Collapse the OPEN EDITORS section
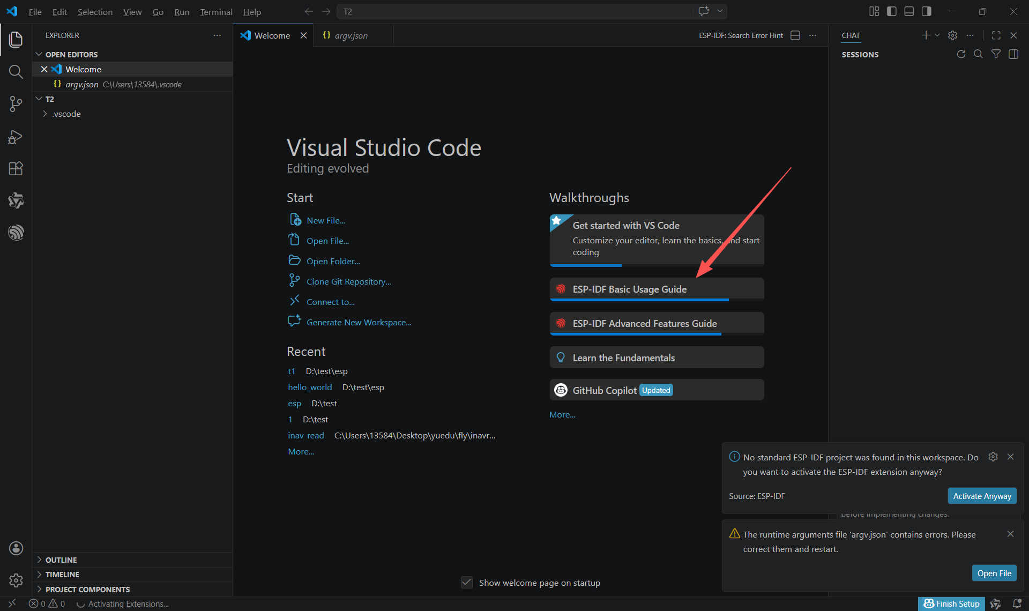Screen dimensions: 1029x611 click(71, 55)
